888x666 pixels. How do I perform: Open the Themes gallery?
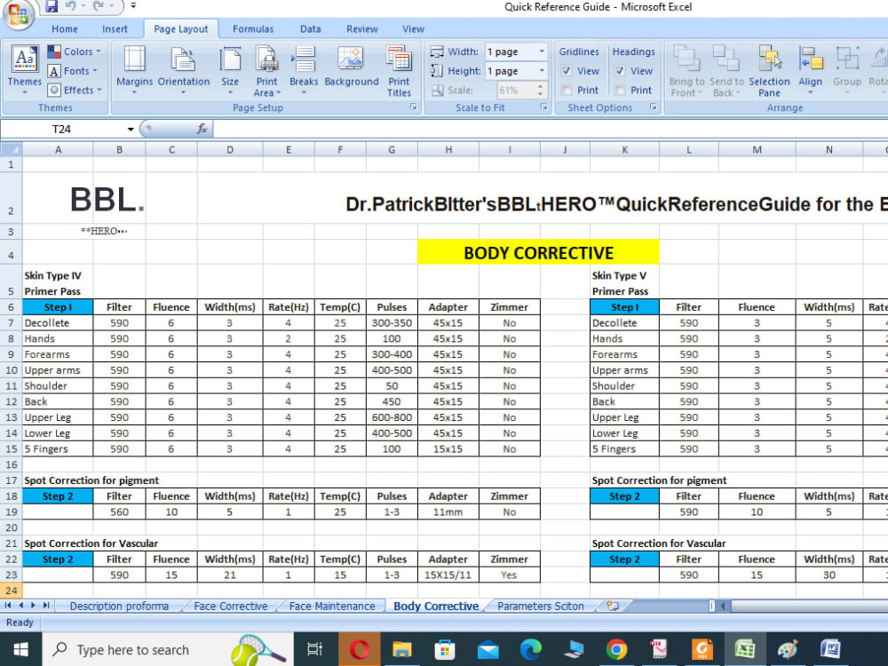click(24, 70)
